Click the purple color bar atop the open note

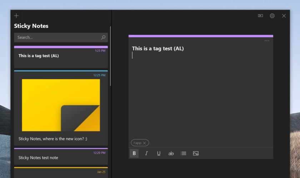(x=201, y=36)
